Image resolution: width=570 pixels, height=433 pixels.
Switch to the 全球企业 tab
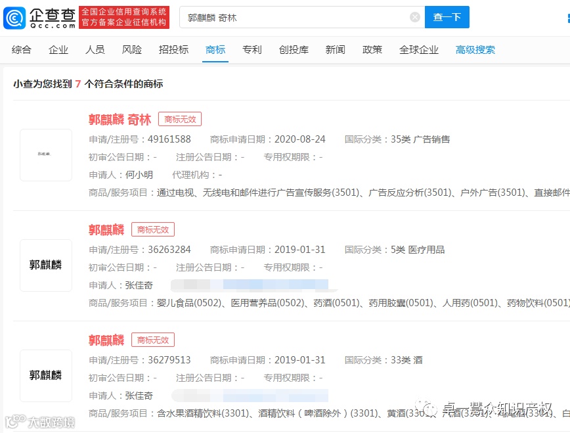click(x=419, y=49)
